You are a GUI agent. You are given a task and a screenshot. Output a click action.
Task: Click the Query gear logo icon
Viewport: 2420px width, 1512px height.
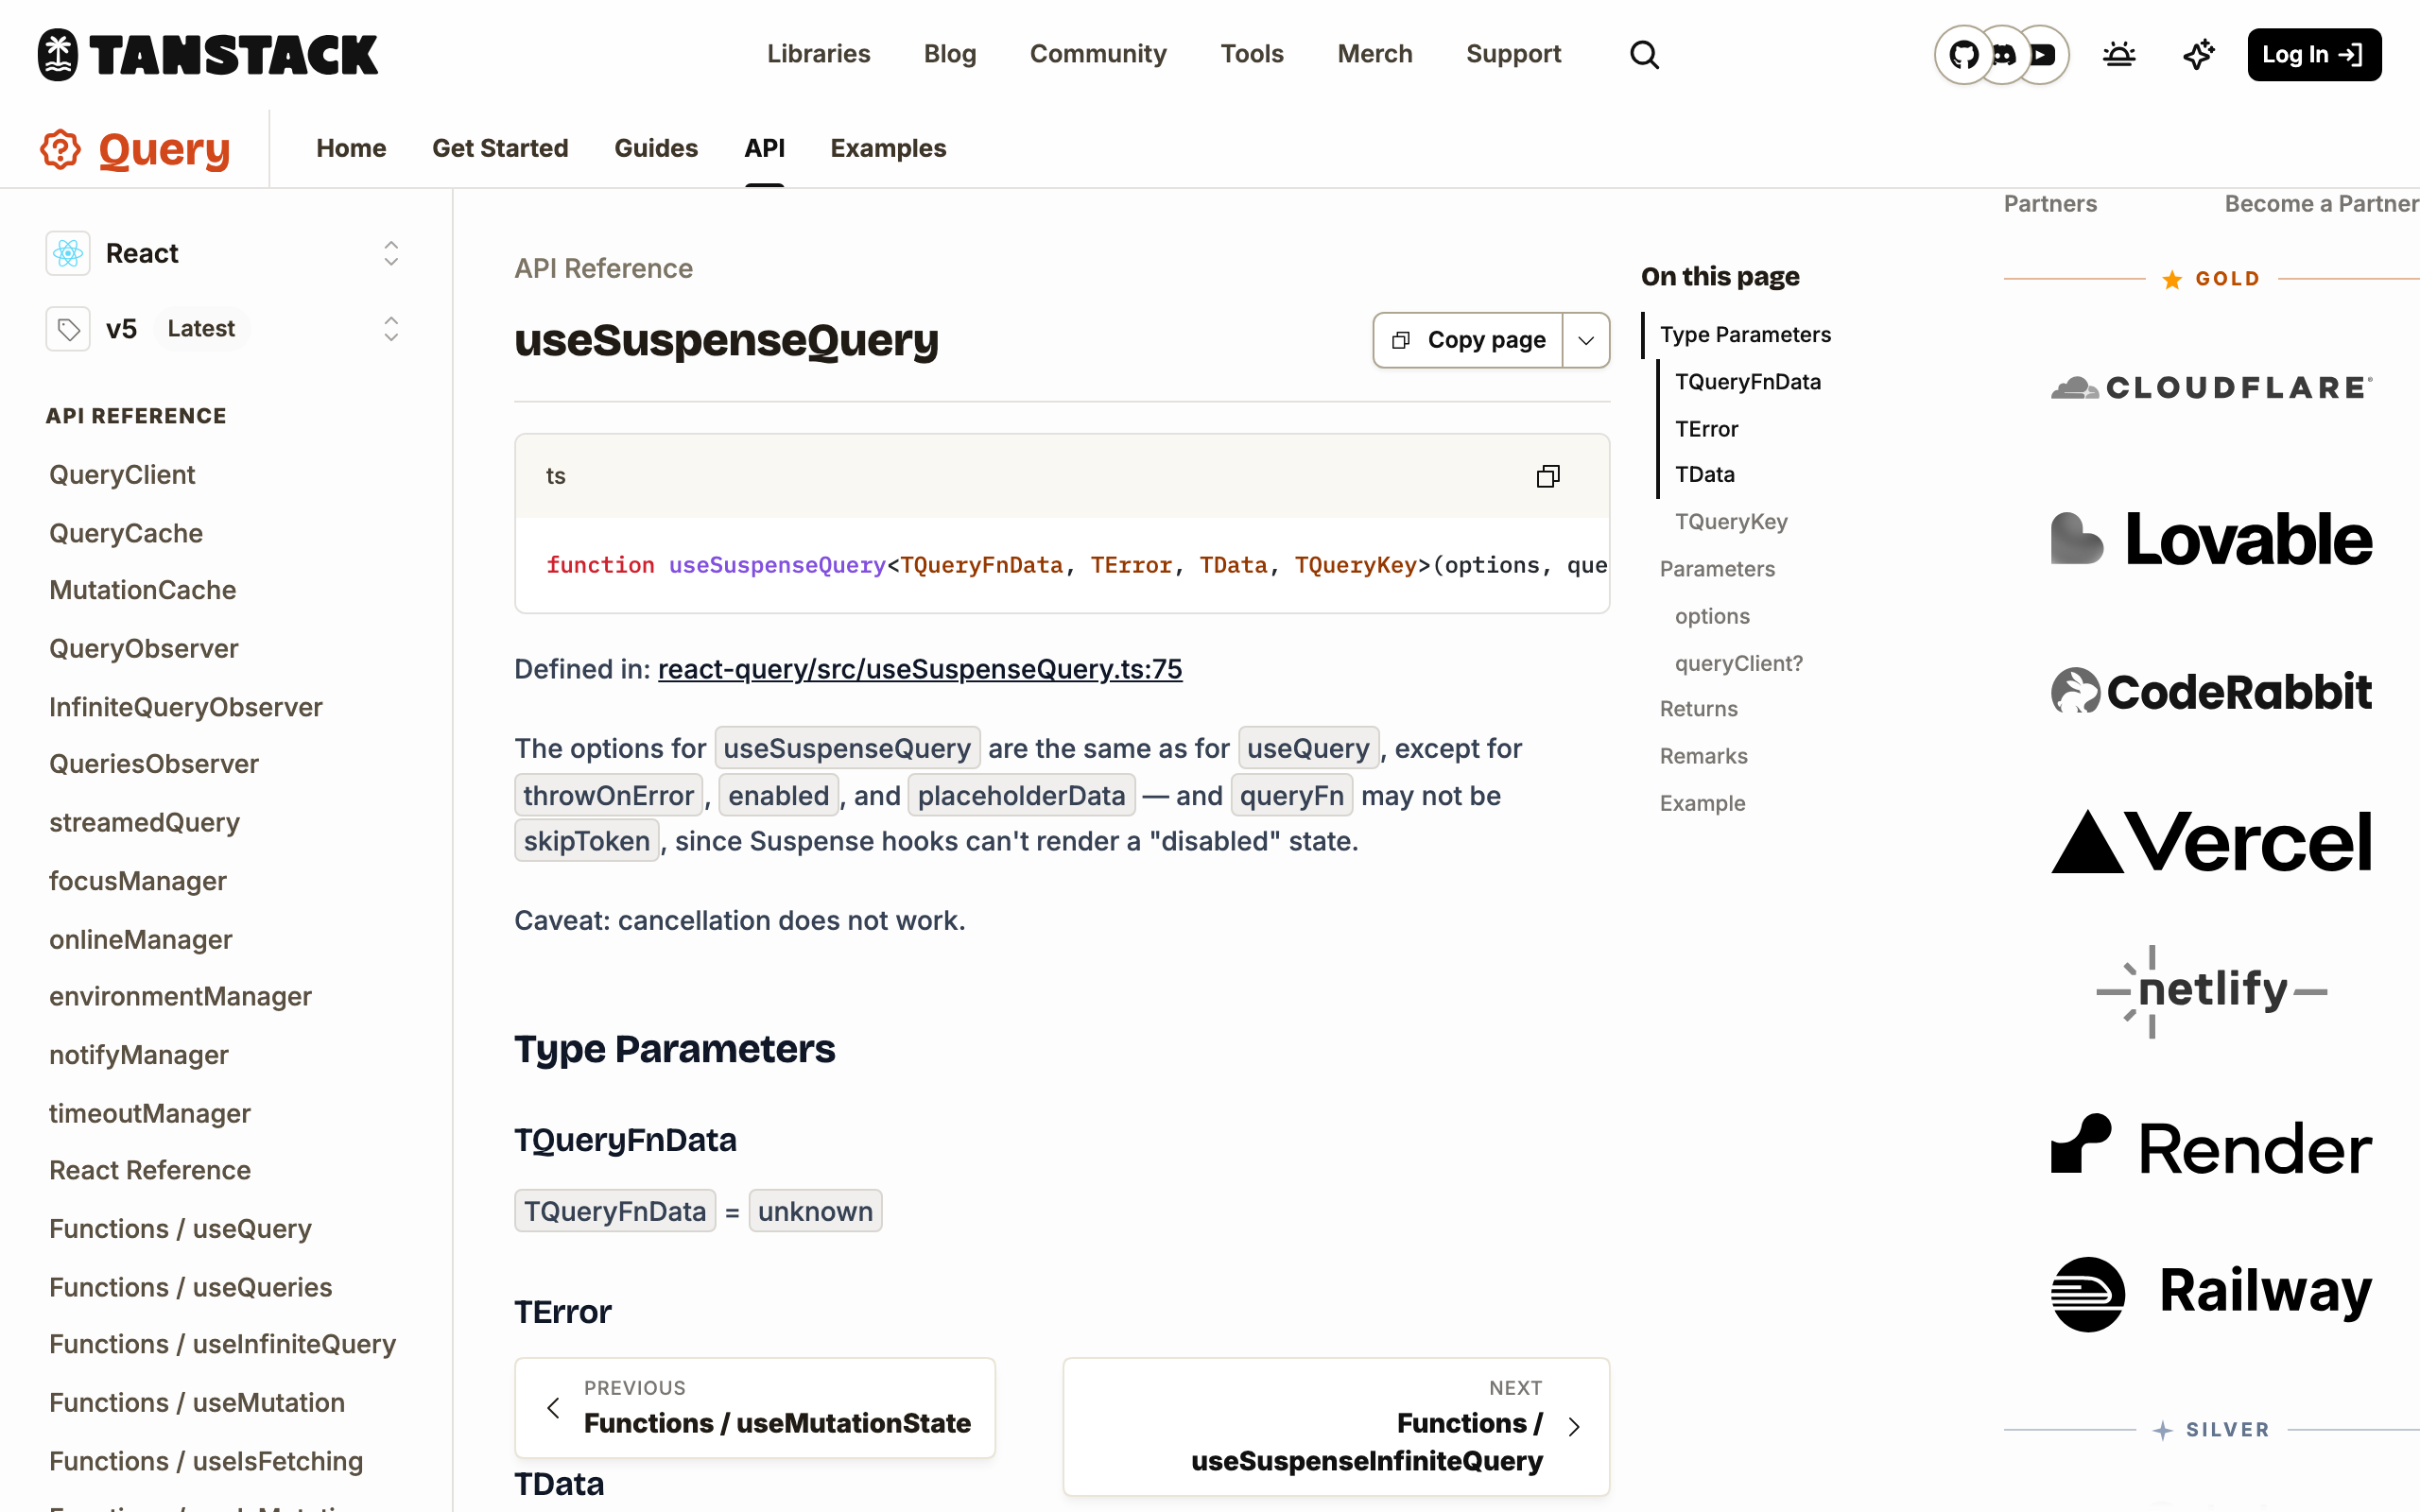point(60,149)
